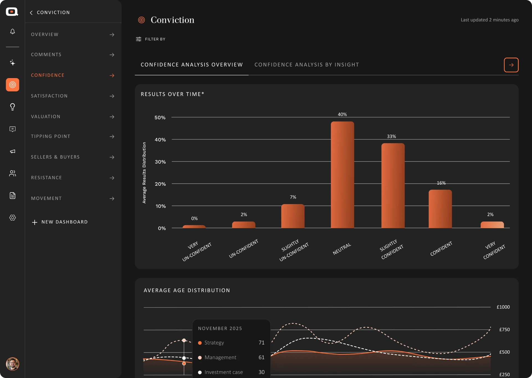Click the Neutral 40% bar
This screenshot has height=378, width=532.
pos(342,175)
